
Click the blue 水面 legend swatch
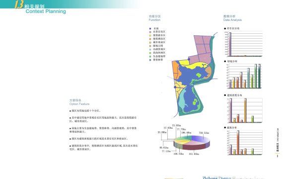click(x=150, y=28)
